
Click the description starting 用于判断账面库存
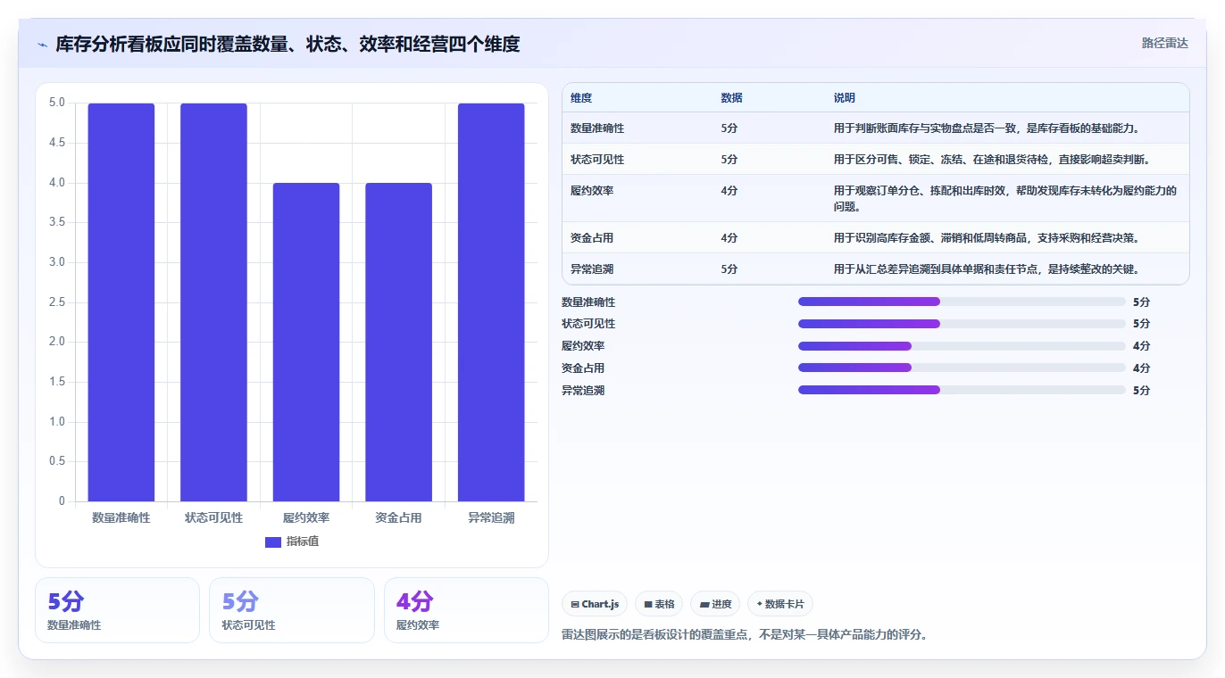coord(987,128)
